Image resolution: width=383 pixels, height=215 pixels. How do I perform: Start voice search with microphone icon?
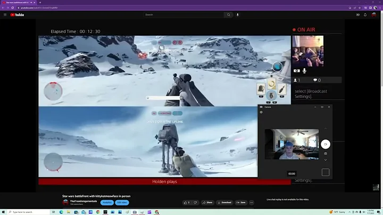click(237, 15)
